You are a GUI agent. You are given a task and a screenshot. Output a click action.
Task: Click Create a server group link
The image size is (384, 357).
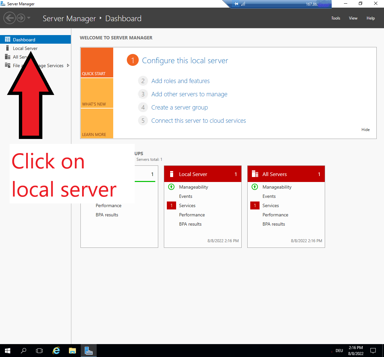(x=179, y=108)
